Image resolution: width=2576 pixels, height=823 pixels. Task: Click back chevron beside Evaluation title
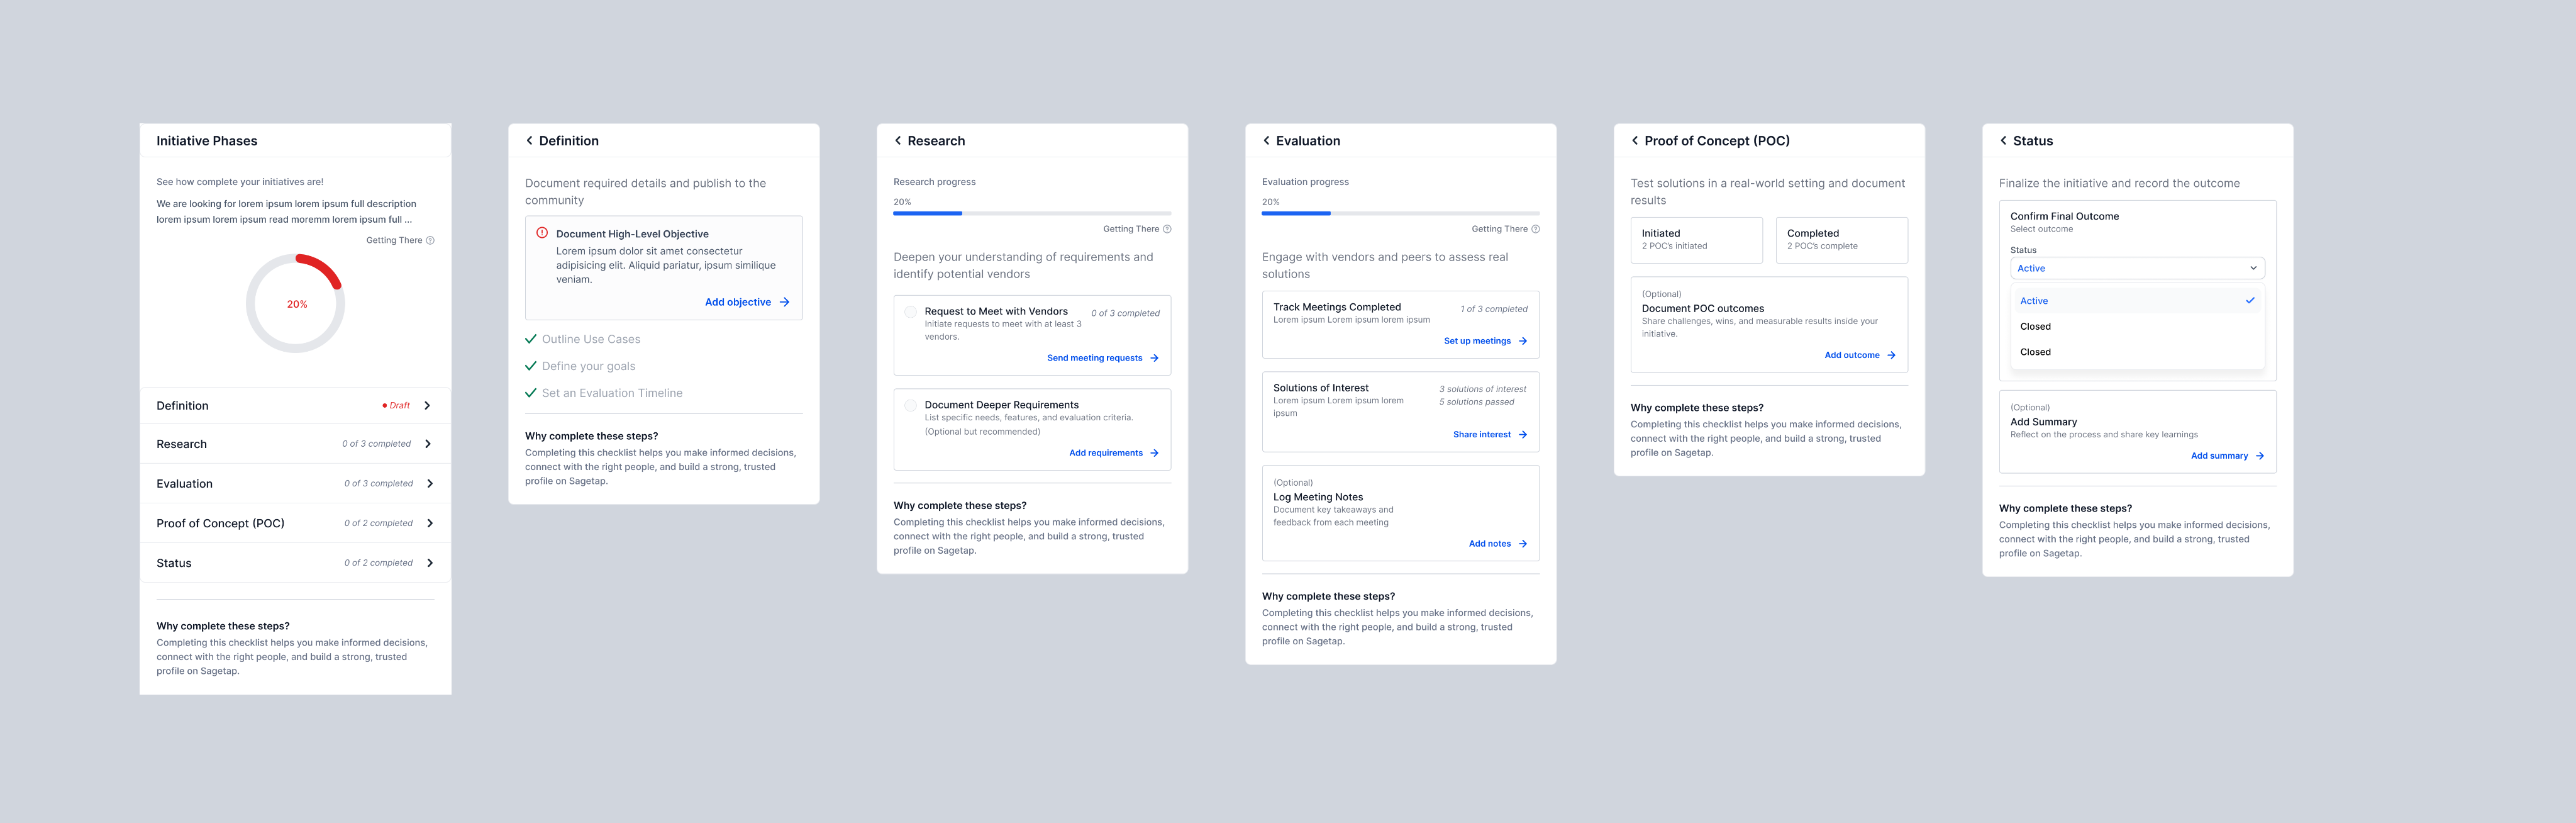tap(1266, 141)
